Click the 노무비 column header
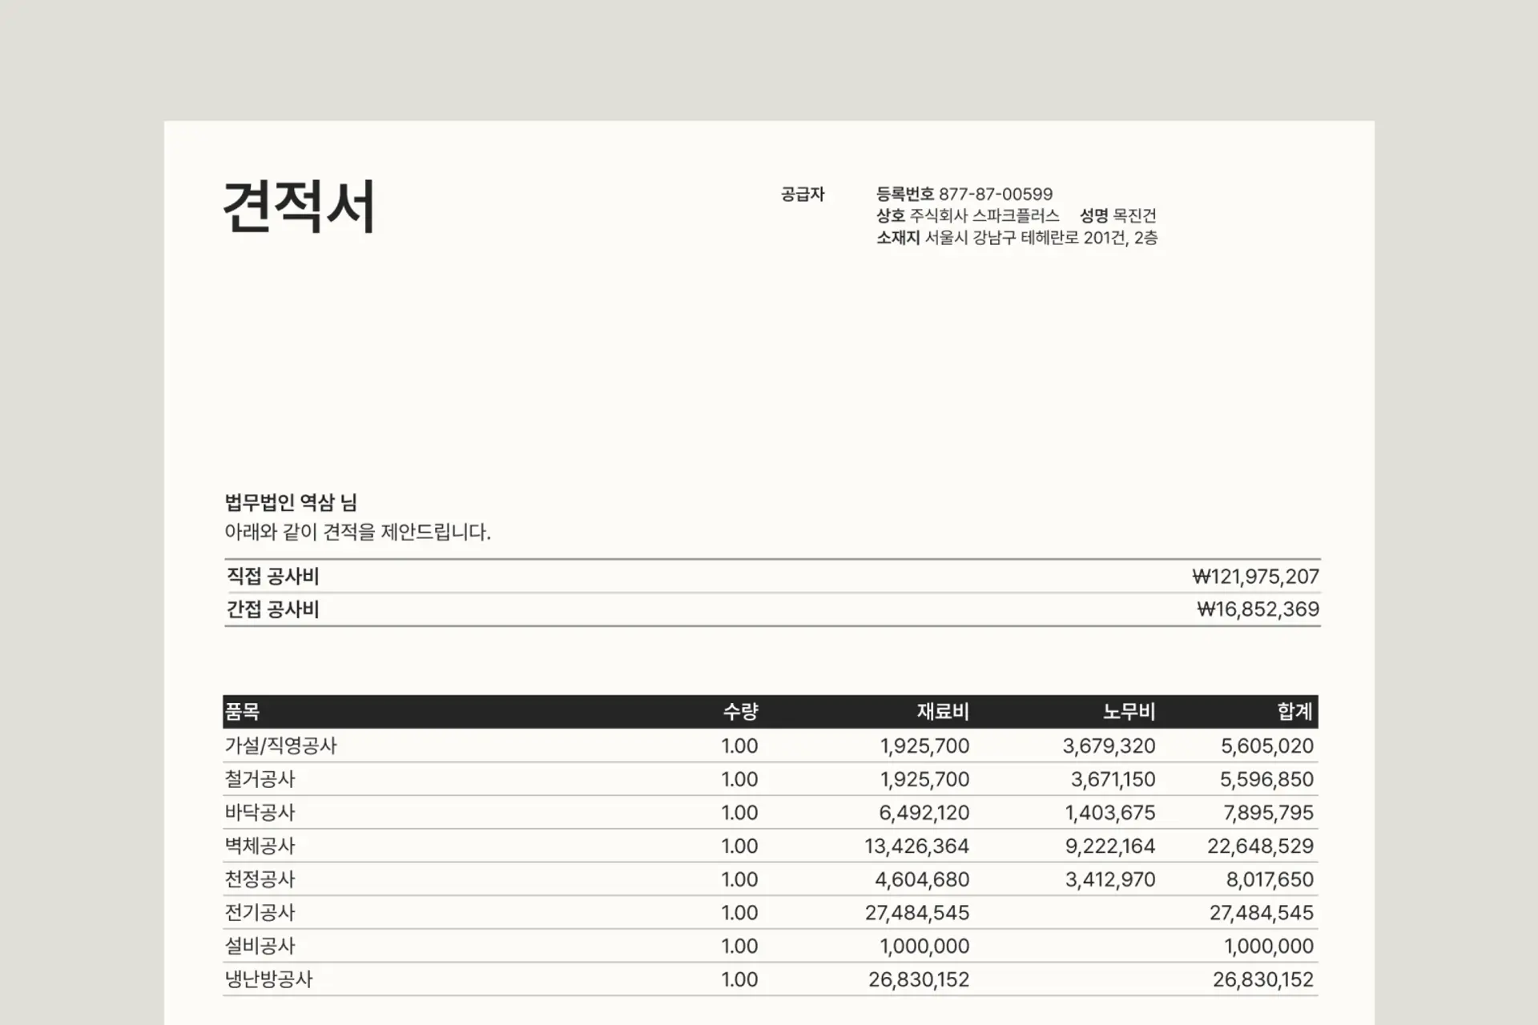Viewport: 1538px width, 1025px height. [1129, 712]
